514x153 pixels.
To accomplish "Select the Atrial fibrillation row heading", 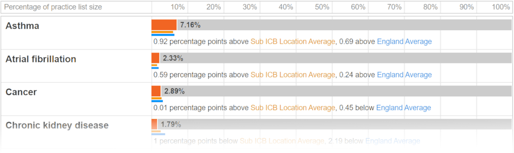I will (41, 59).
